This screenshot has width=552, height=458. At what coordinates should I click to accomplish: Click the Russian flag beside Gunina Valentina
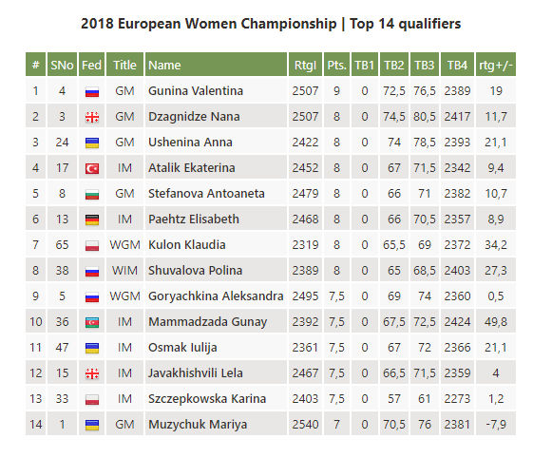point(92,92)
